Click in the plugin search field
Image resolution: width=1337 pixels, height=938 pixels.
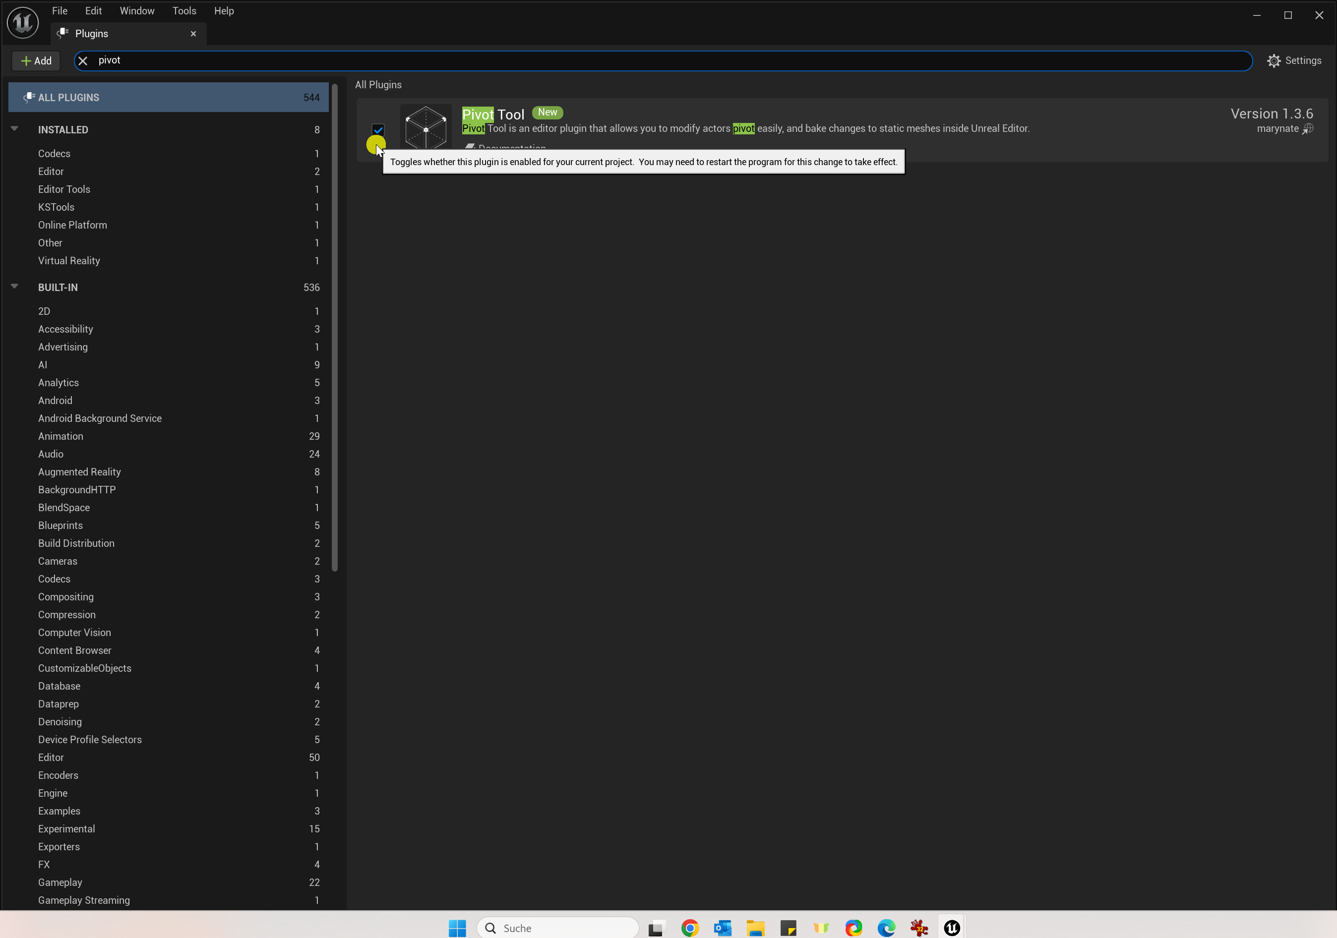point(641,60)
